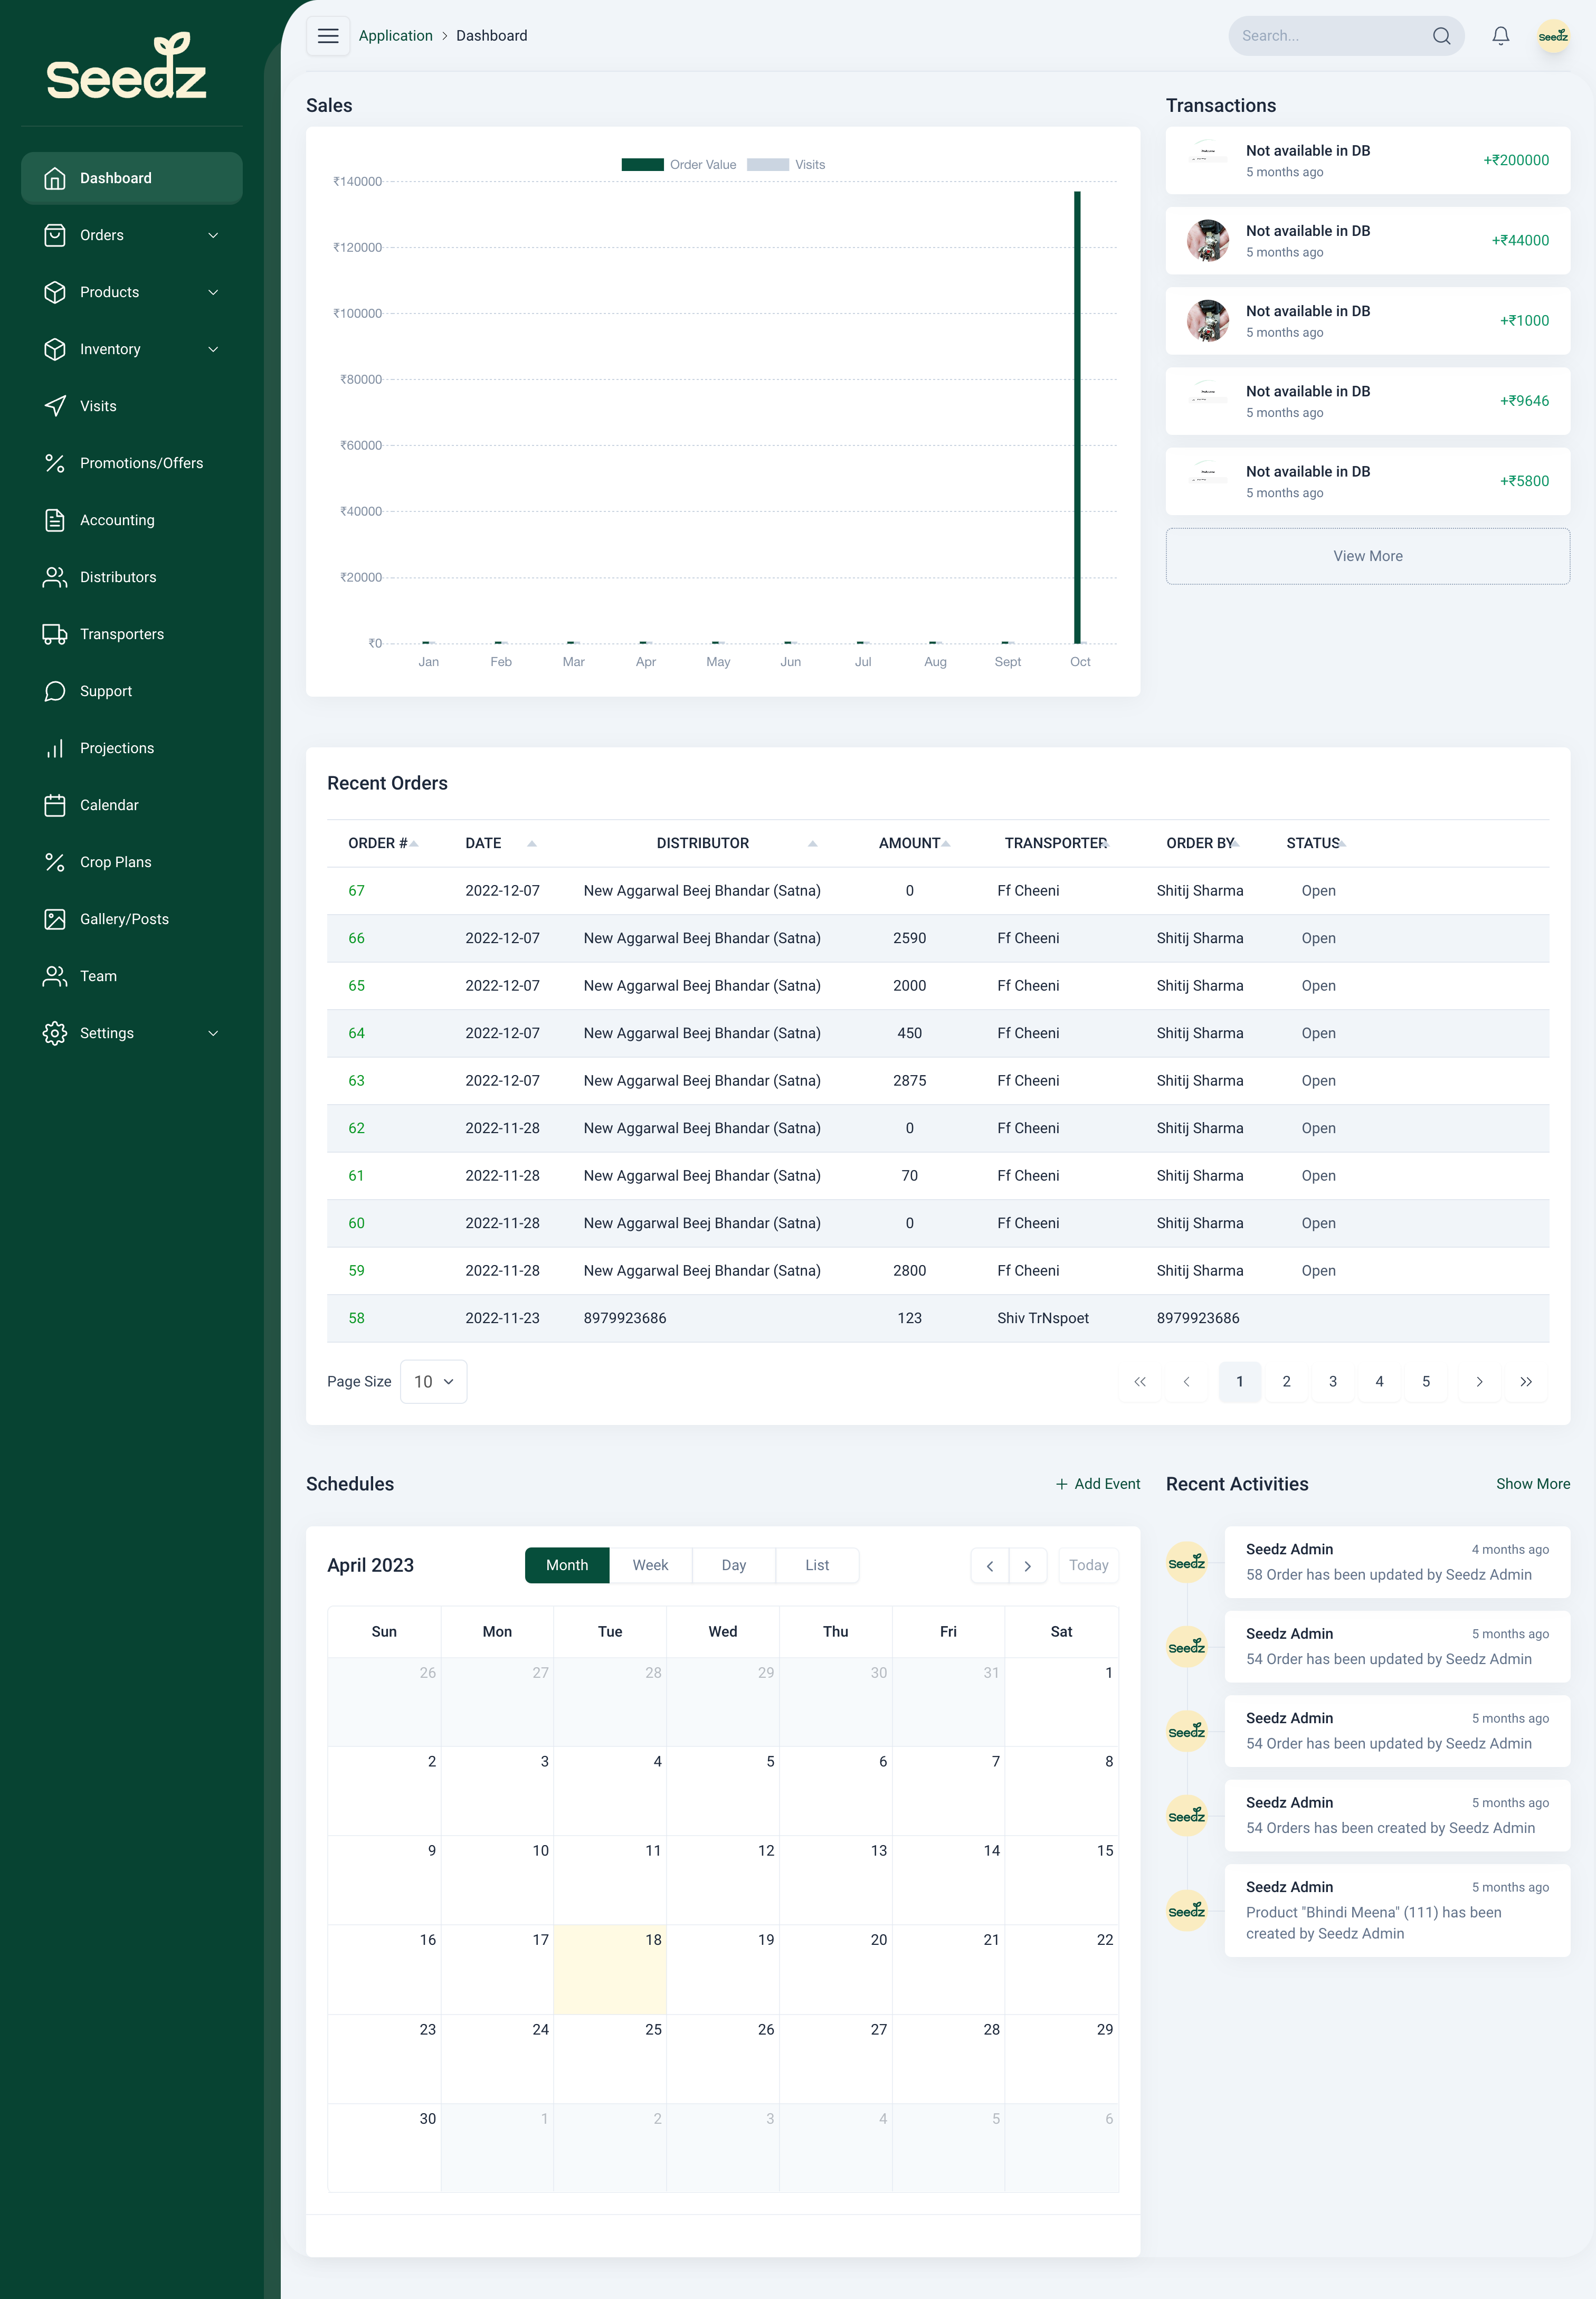Sort by ORDER # column arrow

[x=414, y=844]
